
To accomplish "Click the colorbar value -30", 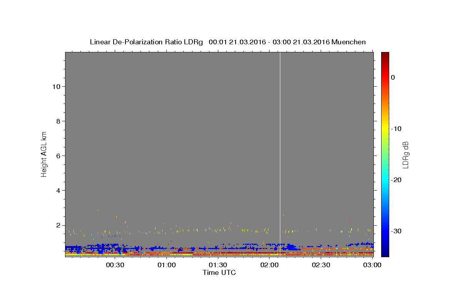I will pos(397,231).
